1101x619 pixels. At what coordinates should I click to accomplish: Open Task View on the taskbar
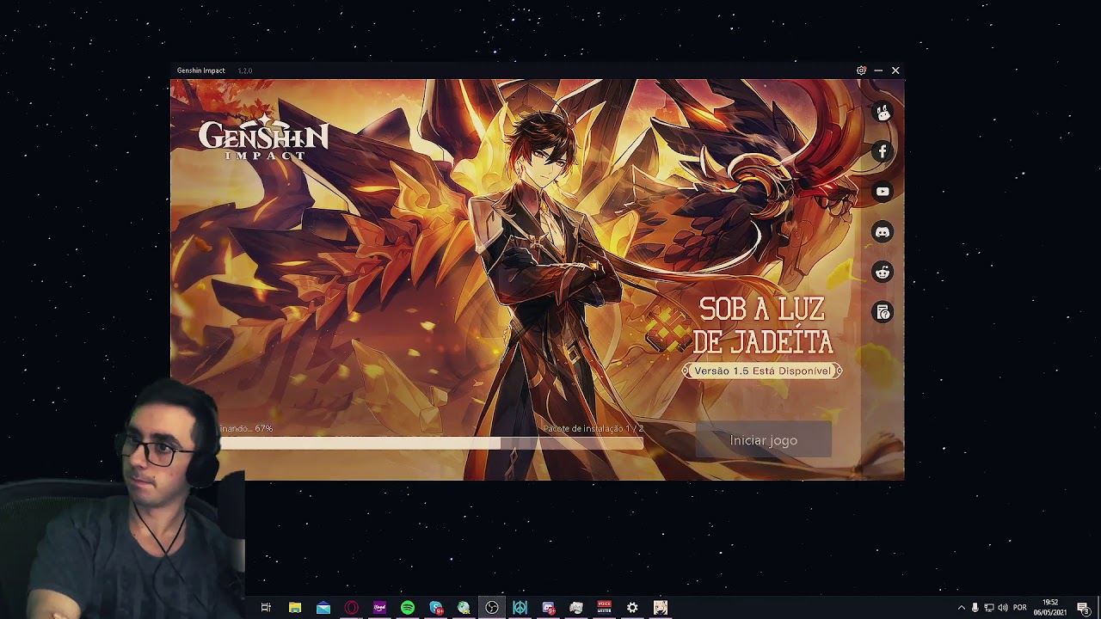coord(266,608)
